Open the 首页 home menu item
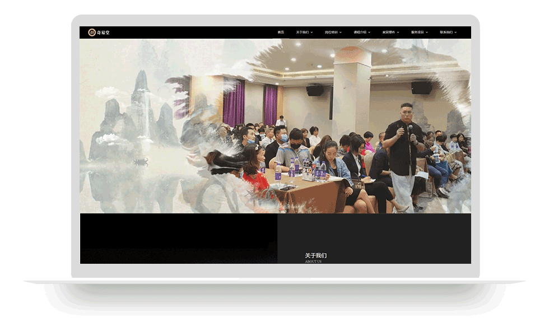Screen dimensions: 549x336 pyautogui.click(x=281, y=32)
